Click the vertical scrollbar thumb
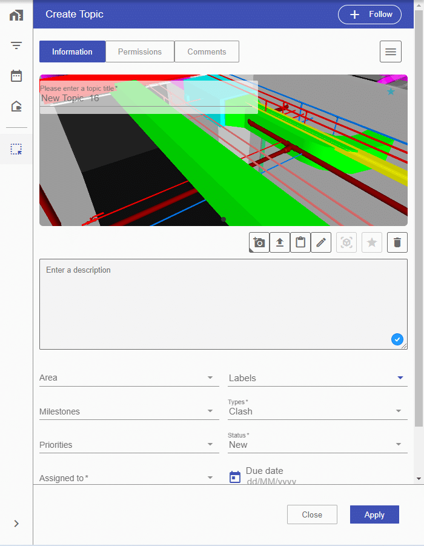424x546 pixels. tap(419, 218)
